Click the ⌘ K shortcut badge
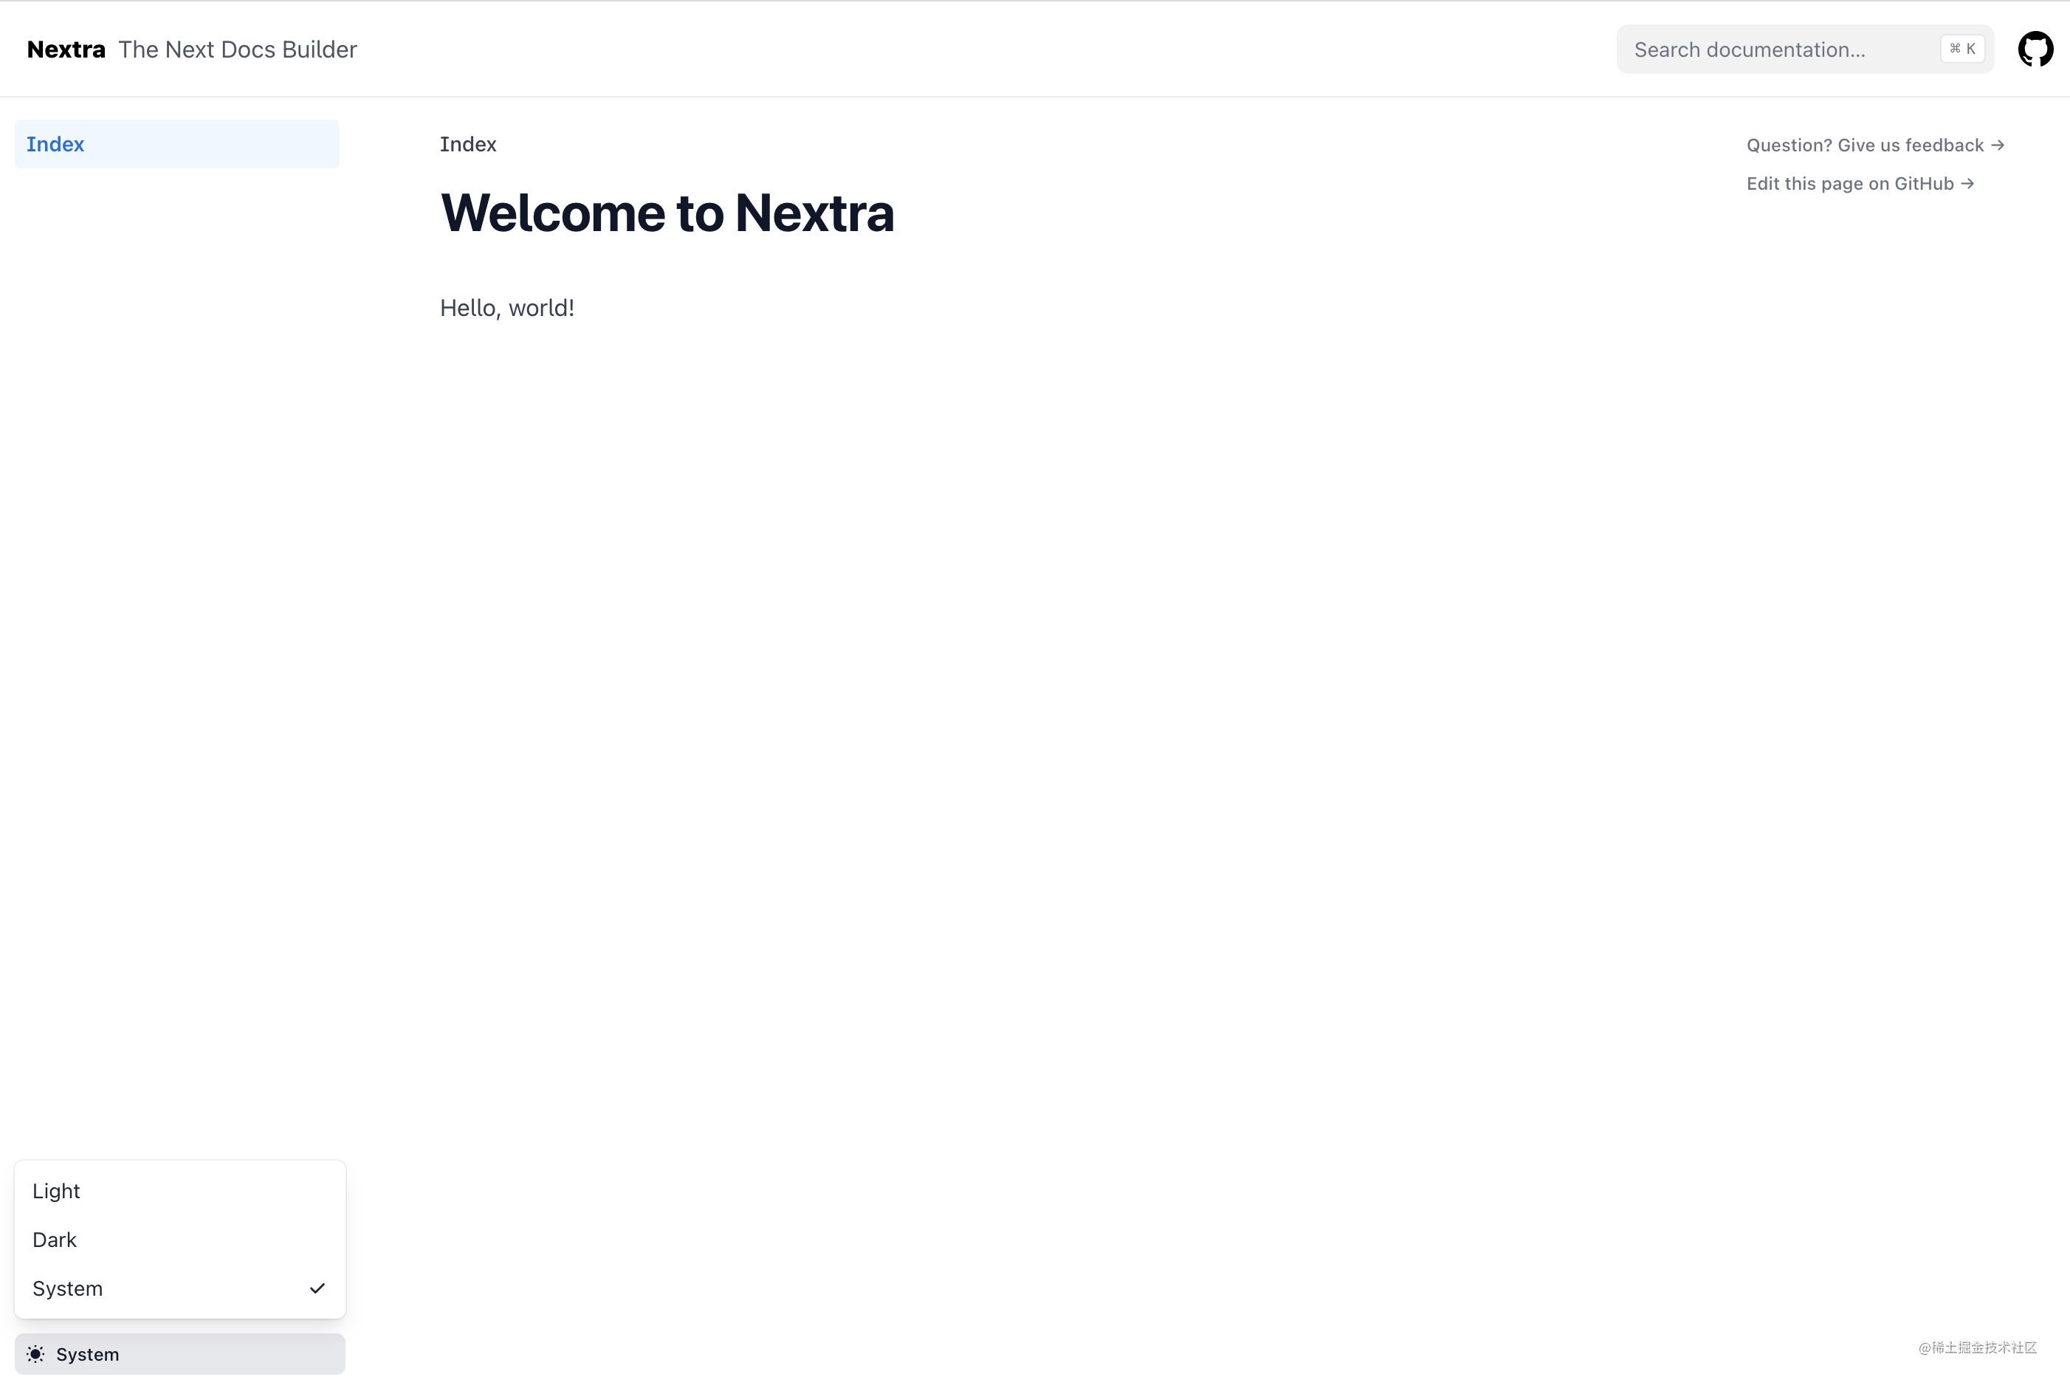Image resolution: width=2070 pixels, height=1388 pixels. 1962,49
